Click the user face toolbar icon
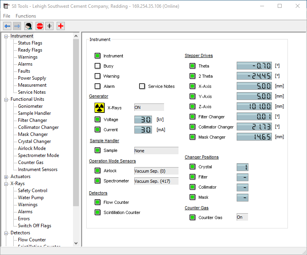307x255 pixels. (29, 26)
